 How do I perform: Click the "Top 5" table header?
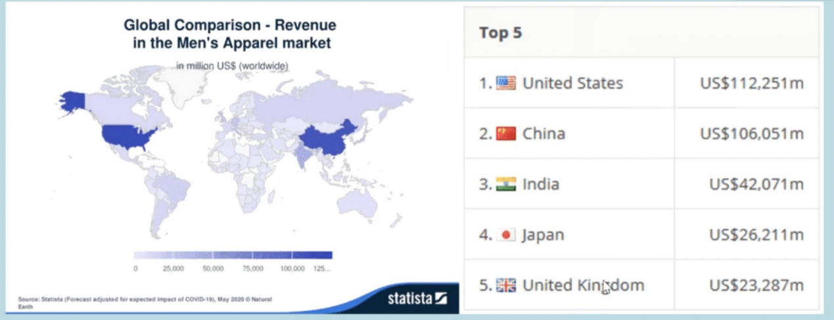(501, 32)
